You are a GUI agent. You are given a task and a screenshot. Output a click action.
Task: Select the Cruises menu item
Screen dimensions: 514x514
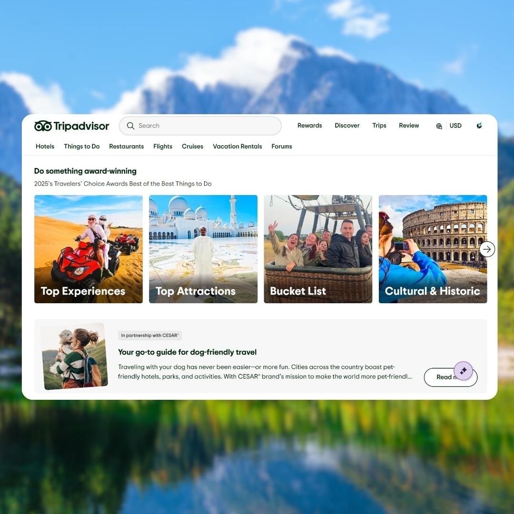coord(192,147)
